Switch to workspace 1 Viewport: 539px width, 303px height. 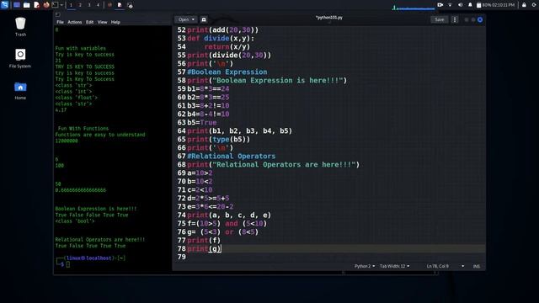pos(71,5)
